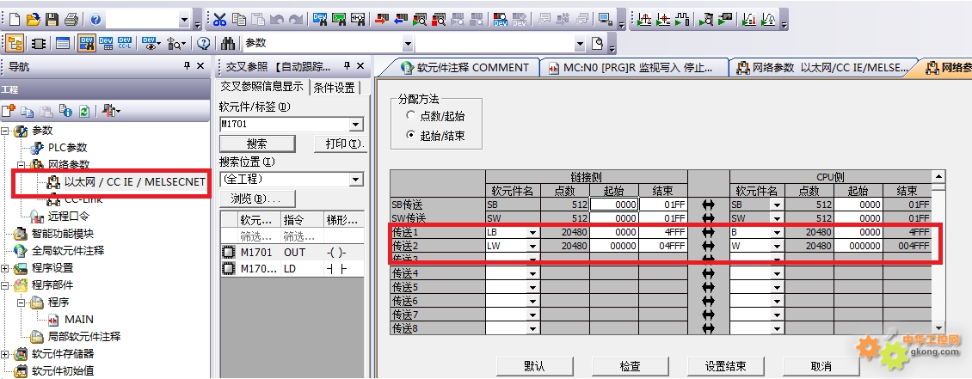Screen dimensions: 972x379
Task: Click the 默认 button
Action: click(x=535, y=365)
